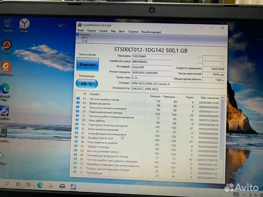Click the taskbar search magnifier icon

pos(7,184)
